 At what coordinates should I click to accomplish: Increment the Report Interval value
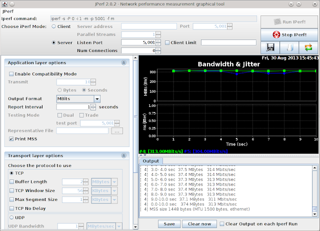pyautogui.click(x=93, y=105)
